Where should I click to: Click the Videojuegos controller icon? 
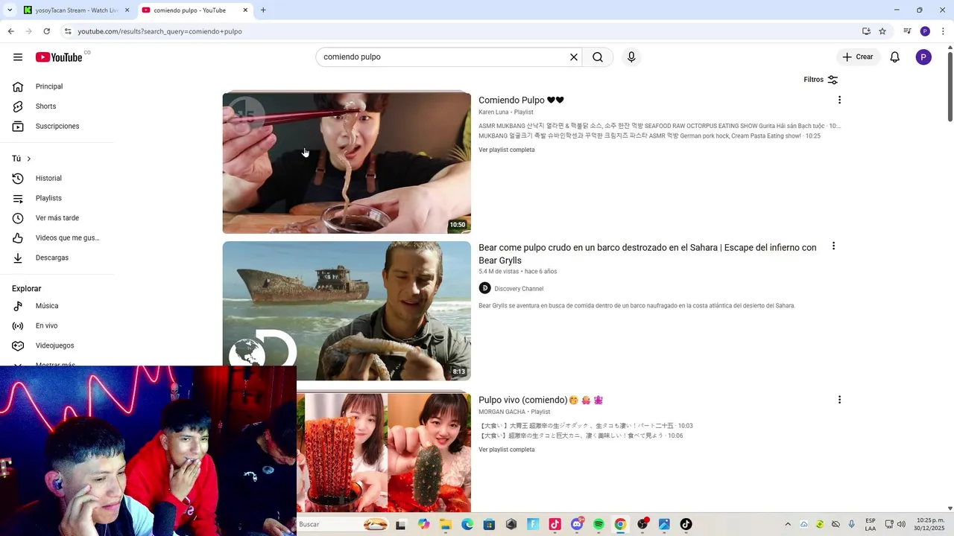18,345
